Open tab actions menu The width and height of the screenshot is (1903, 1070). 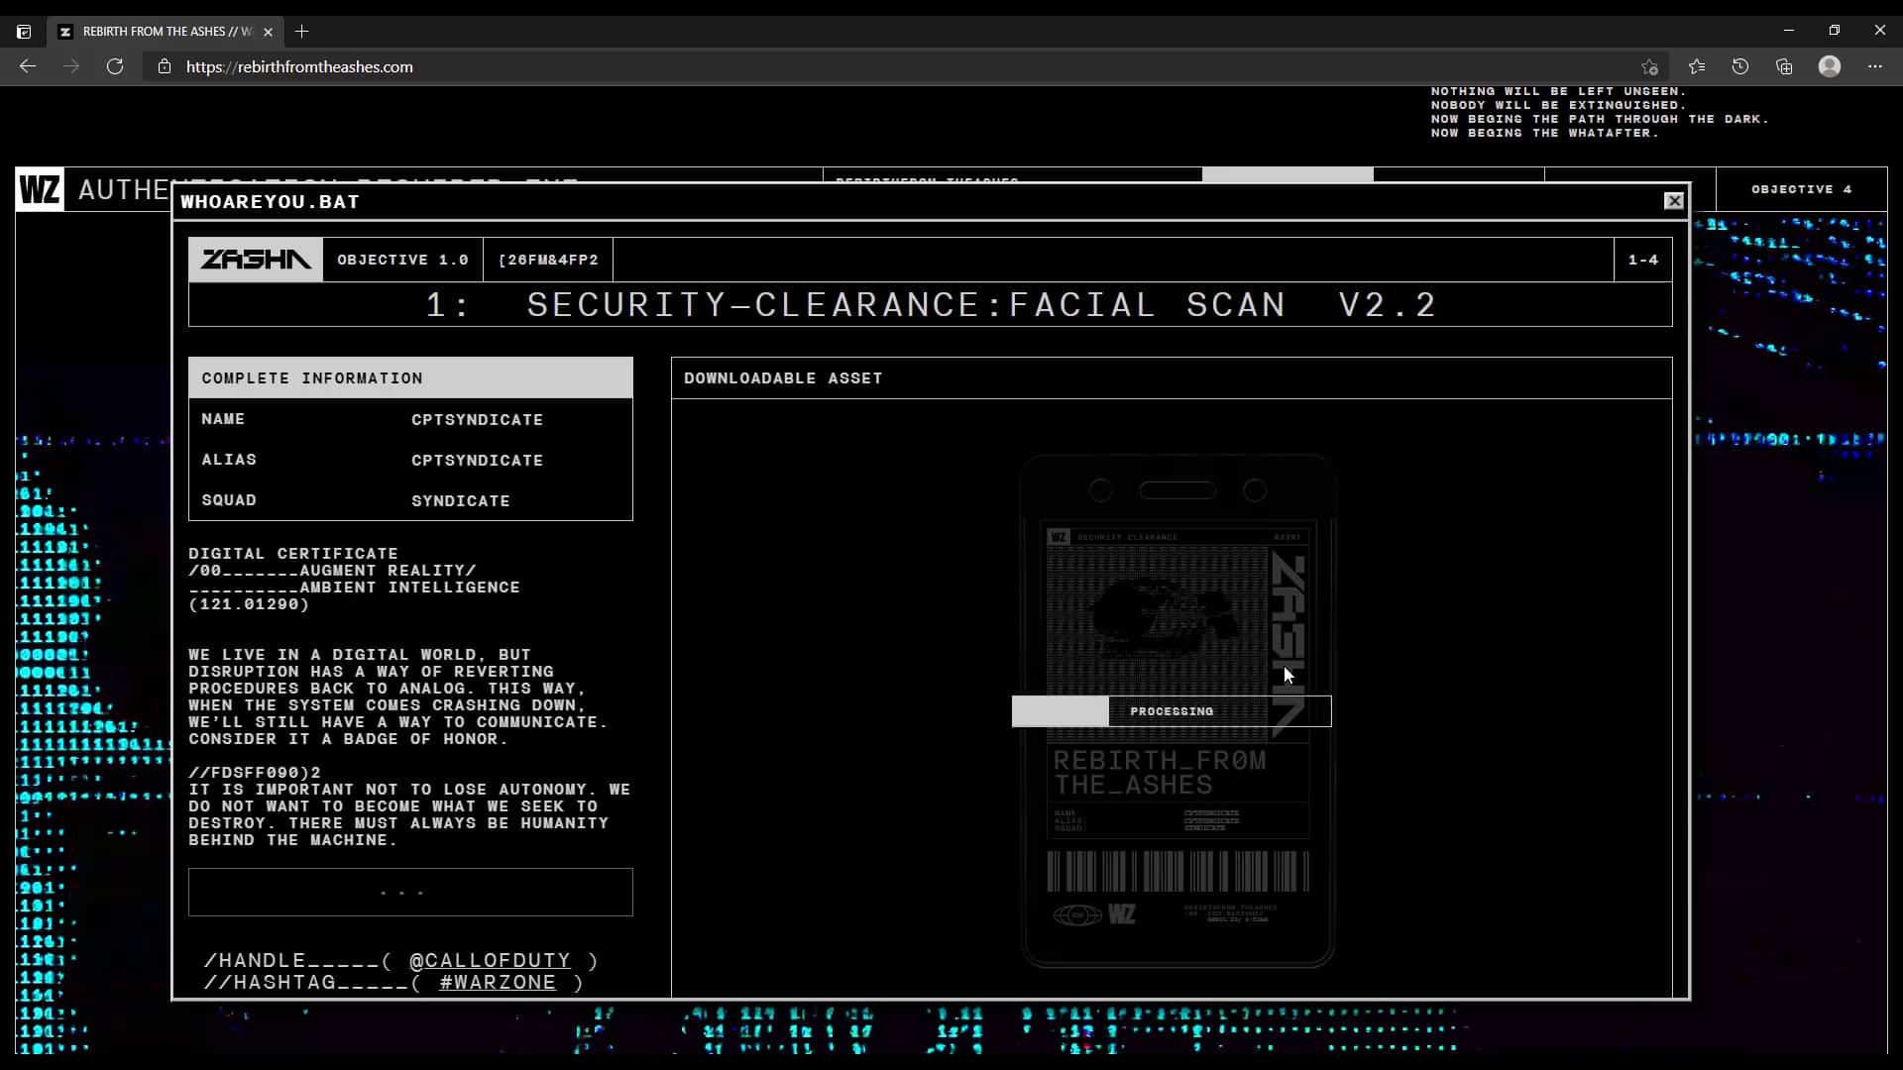(x=24, y=32)
